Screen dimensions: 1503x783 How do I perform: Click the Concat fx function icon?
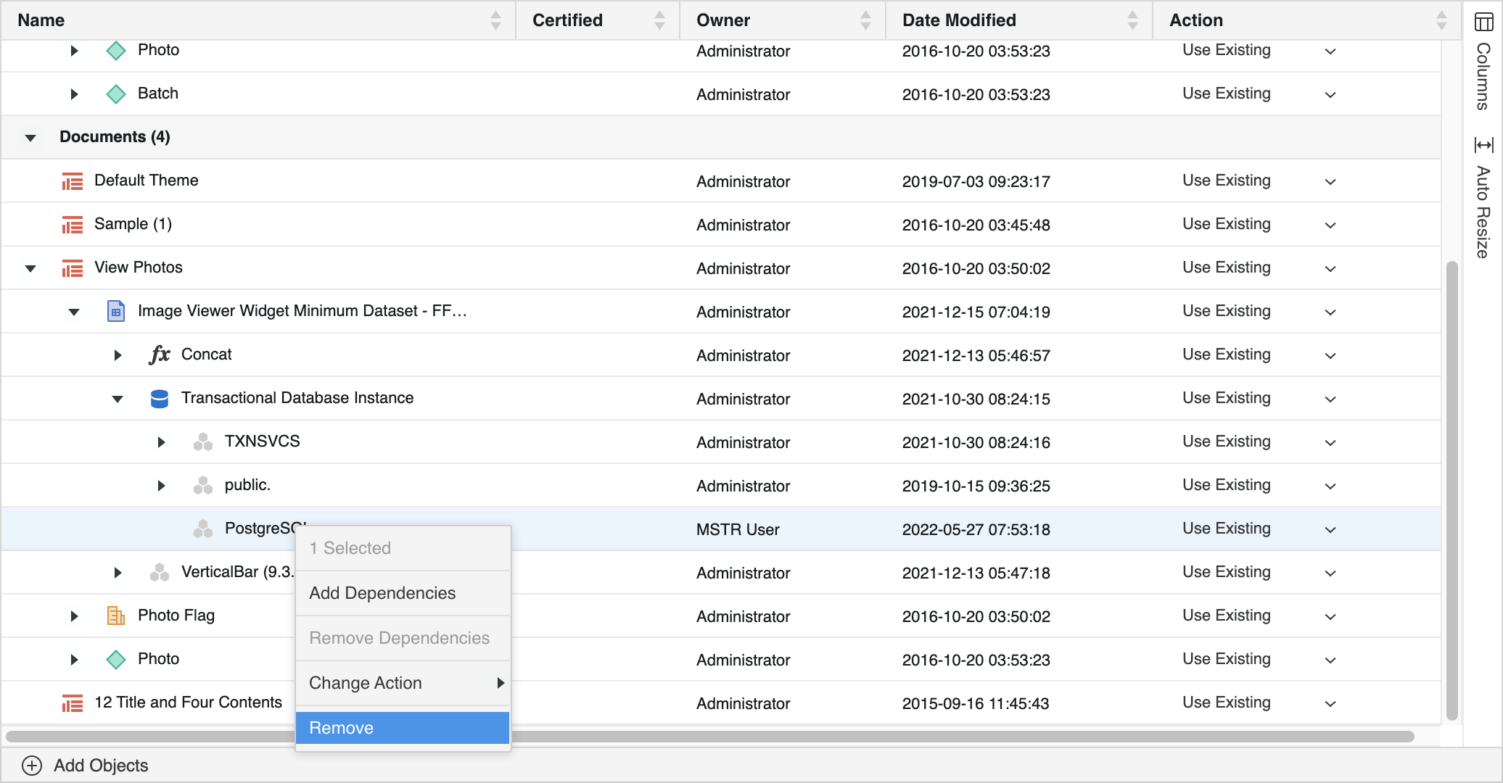(x=159, y=355)
